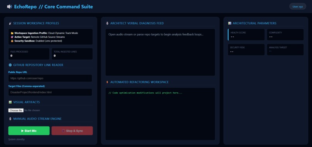312x147 pixels.
Task: Click the globe icon of GitHub Repository Link Reader
Action: click(10, 65)
